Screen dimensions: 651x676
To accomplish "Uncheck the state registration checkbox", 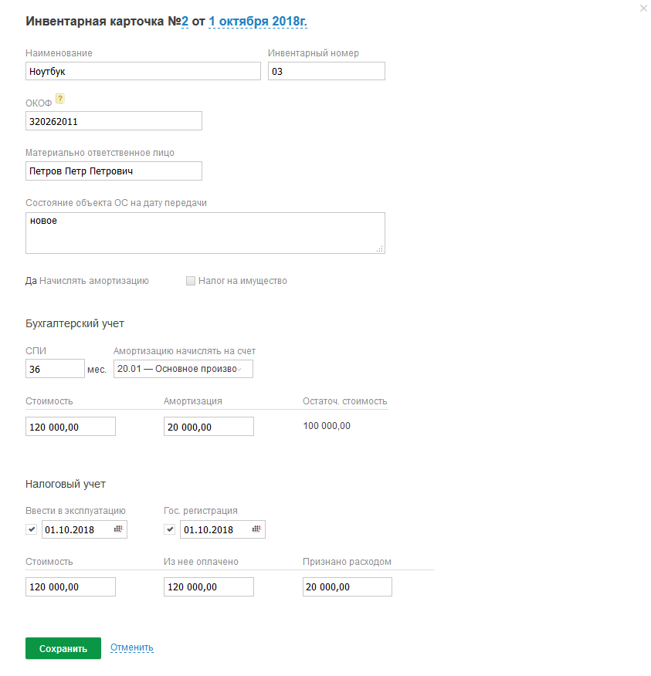I will pyautogui.click(x=170, y=529).
